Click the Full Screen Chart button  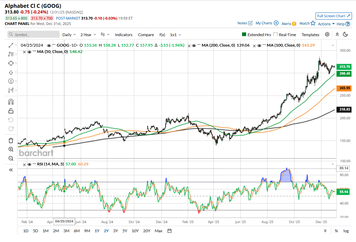334,16
